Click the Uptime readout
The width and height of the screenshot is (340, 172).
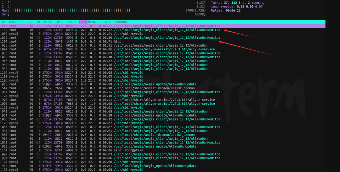(226, 10)
